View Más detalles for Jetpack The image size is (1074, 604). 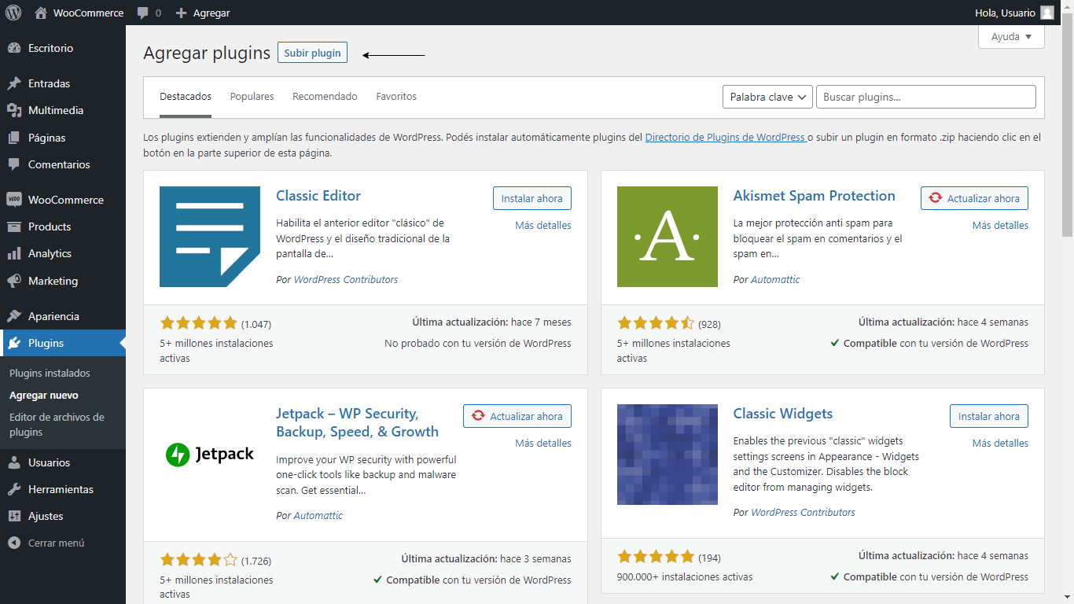543,443
